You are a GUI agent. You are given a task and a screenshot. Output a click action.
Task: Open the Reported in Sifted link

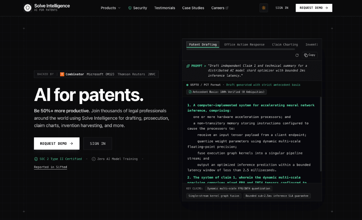coord(50,167)
